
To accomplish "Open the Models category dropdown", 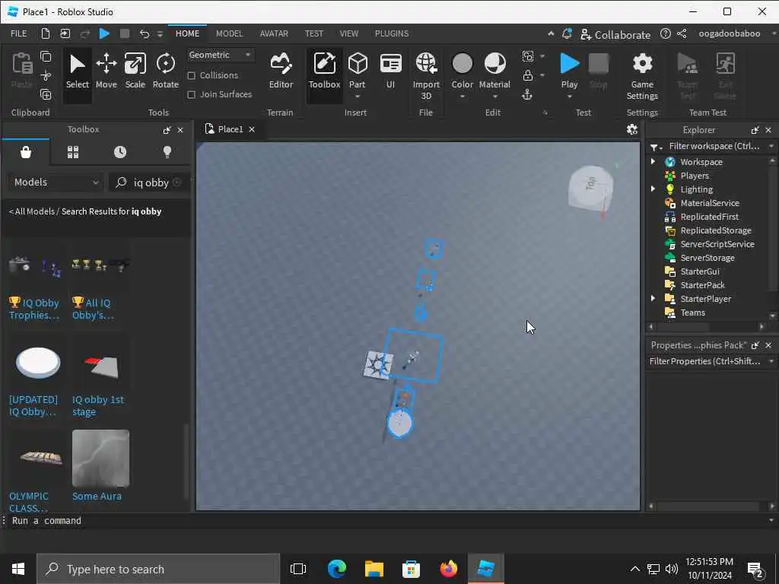I will 56,182.
